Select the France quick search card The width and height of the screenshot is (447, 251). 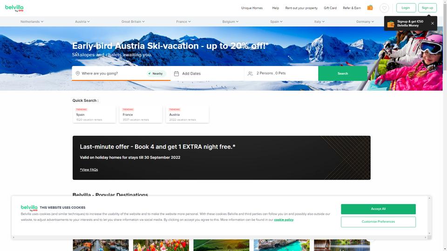(x=141, y=114)
